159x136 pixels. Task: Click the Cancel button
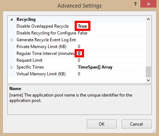click(x=136, y=124)
